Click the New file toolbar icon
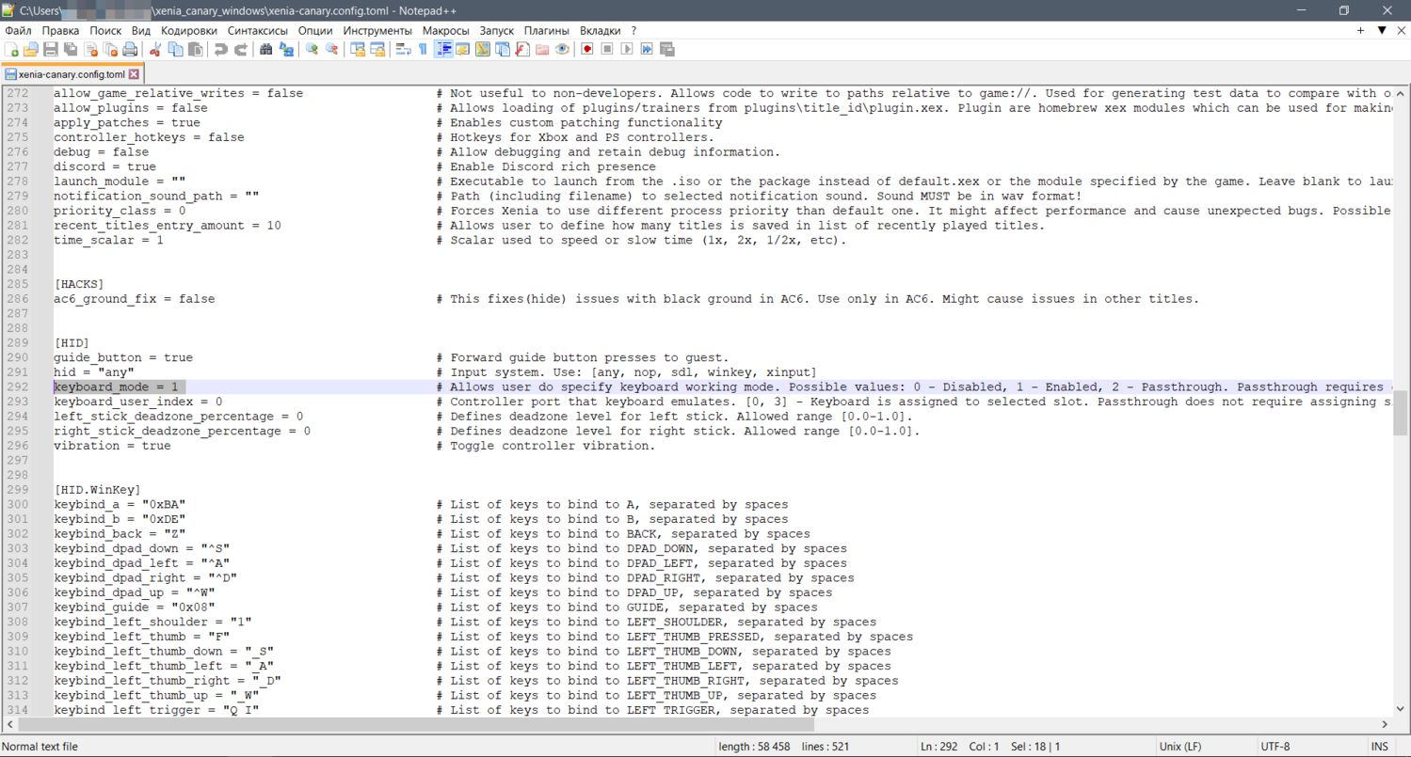1411x757 pixels. [11, 50]
